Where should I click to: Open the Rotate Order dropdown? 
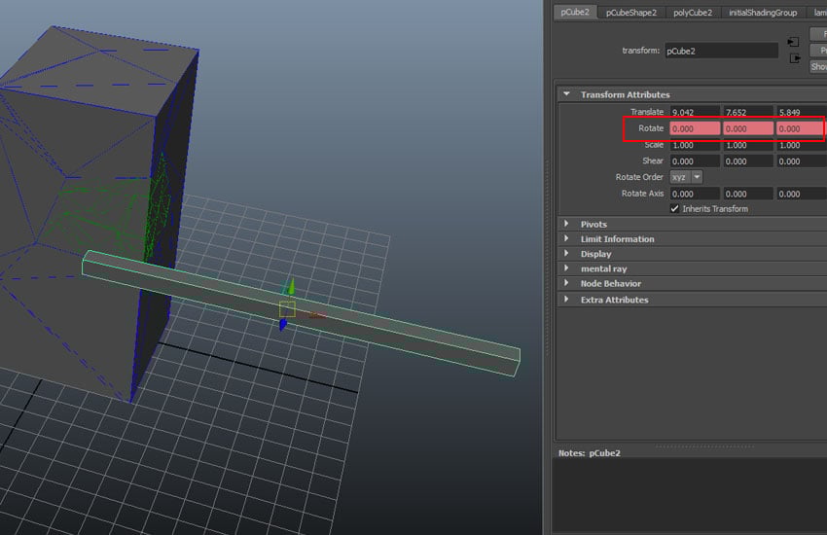[686, 177]
